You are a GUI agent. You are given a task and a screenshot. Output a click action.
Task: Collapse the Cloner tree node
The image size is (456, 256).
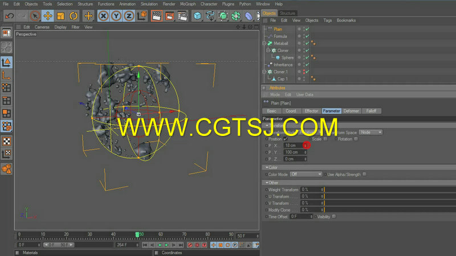point(268,51)
